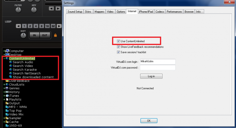Set loop length to 8 beats
The image size is (236, 128).
click(x=42, y=26)
